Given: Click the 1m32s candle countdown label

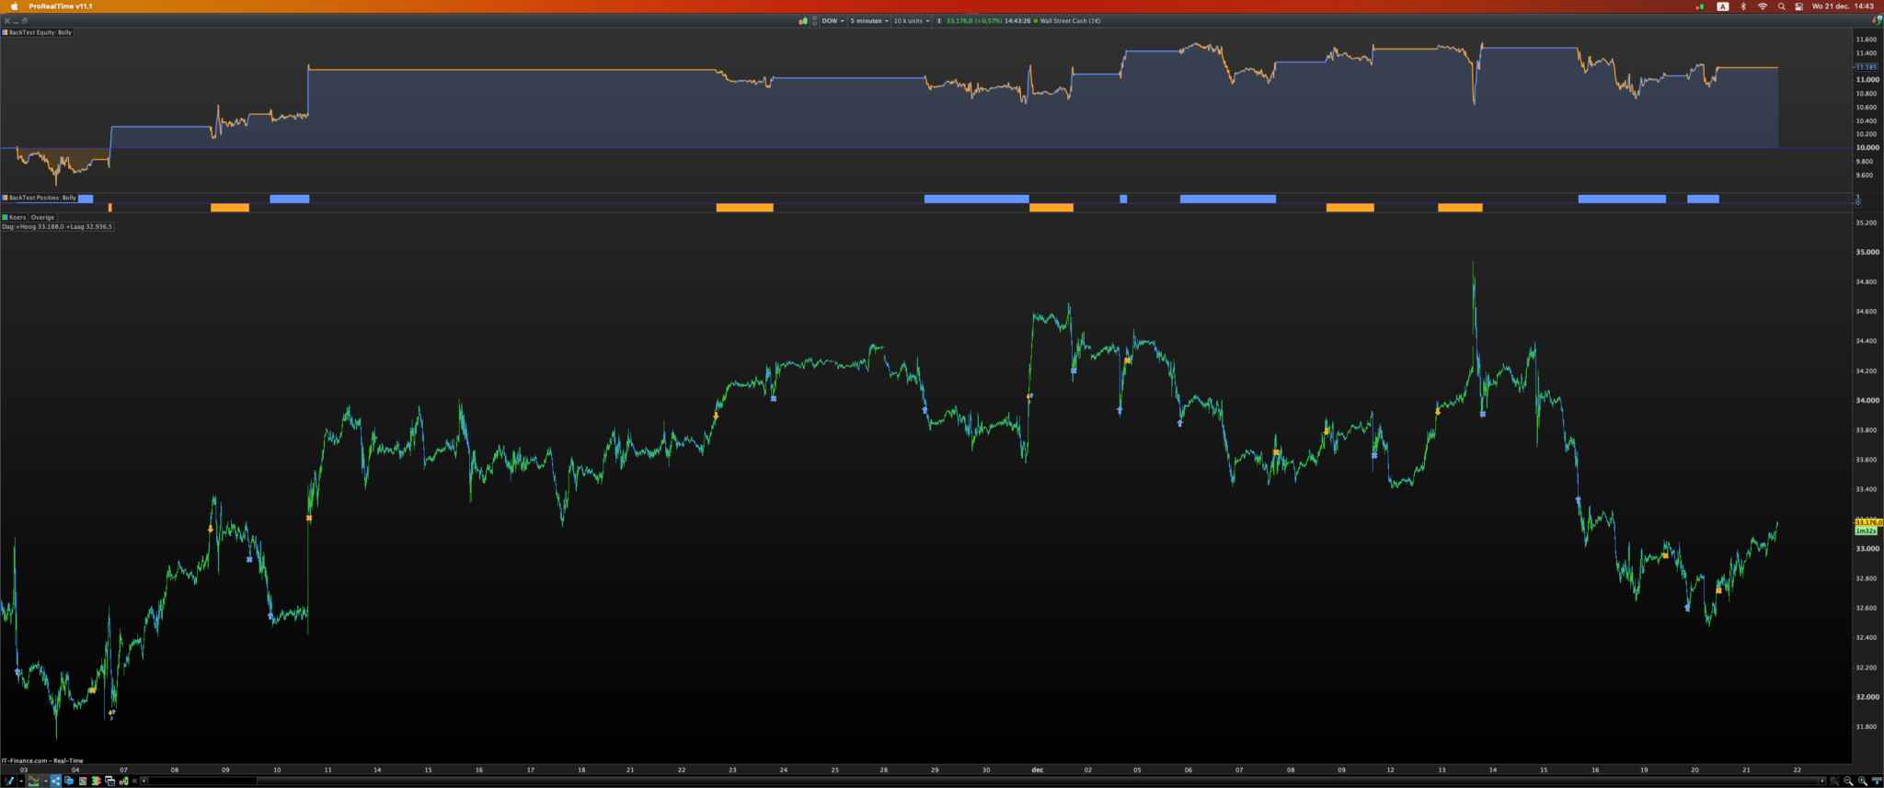Looking at the screenshot, I should pyautogui.click(x=1866, y=531).
